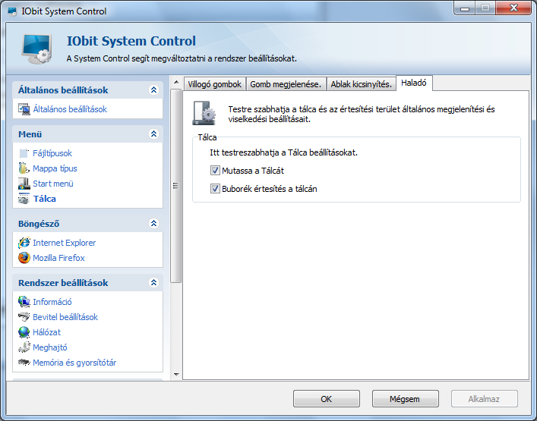The image size is (537, 421).
Task: Click the title bar application icon
Action: (x=13, y=11)
